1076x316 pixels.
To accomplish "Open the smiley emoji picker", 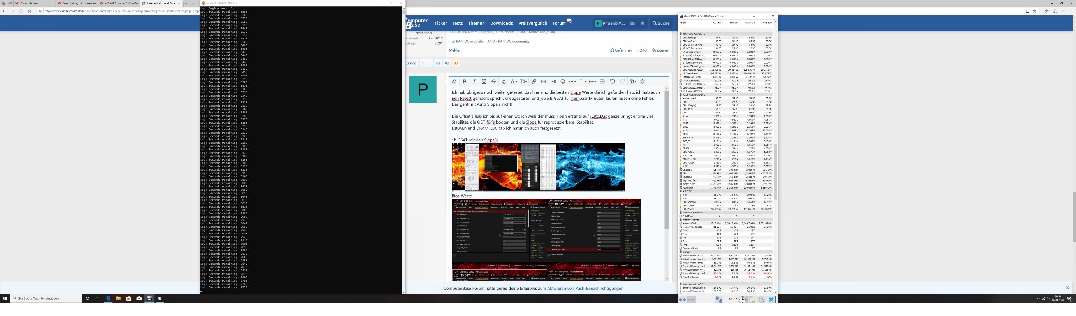I will pyautogui.click(x=563, y=82).
